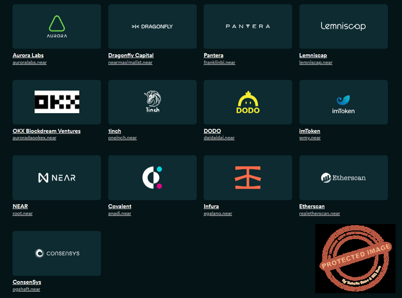This screenshot has height=298, width=402.
Task: Visit the ogshaft.near account link
Action: tap(26, 289)
